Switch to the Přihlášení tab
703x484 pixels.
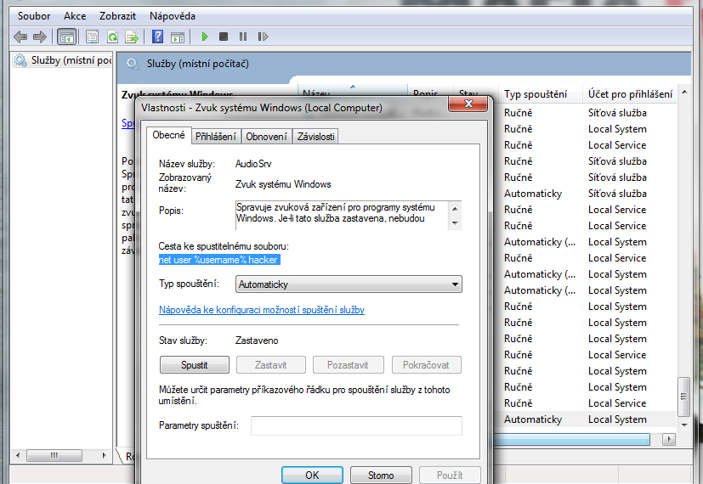coord(216,136)
